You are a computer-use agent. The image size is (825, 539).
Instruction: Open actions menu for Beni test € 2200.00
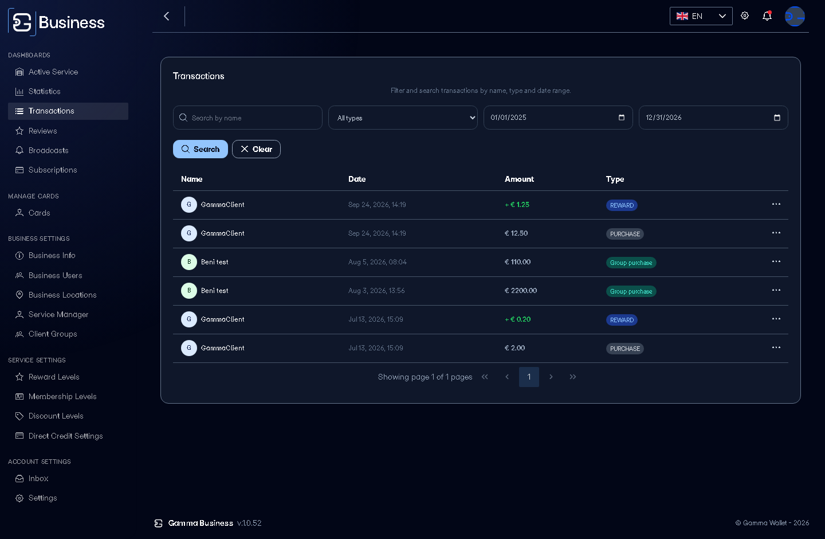(x=776, y=290)
